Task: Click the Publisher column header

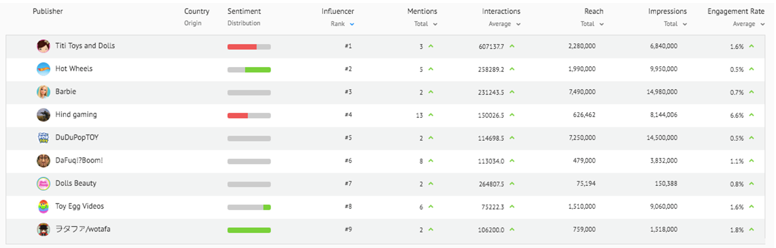Action: (48, 12)
